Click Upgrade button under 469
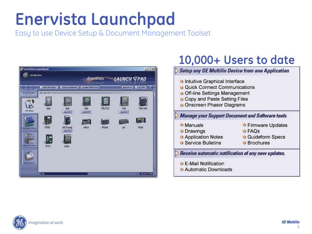 point(67,112)
